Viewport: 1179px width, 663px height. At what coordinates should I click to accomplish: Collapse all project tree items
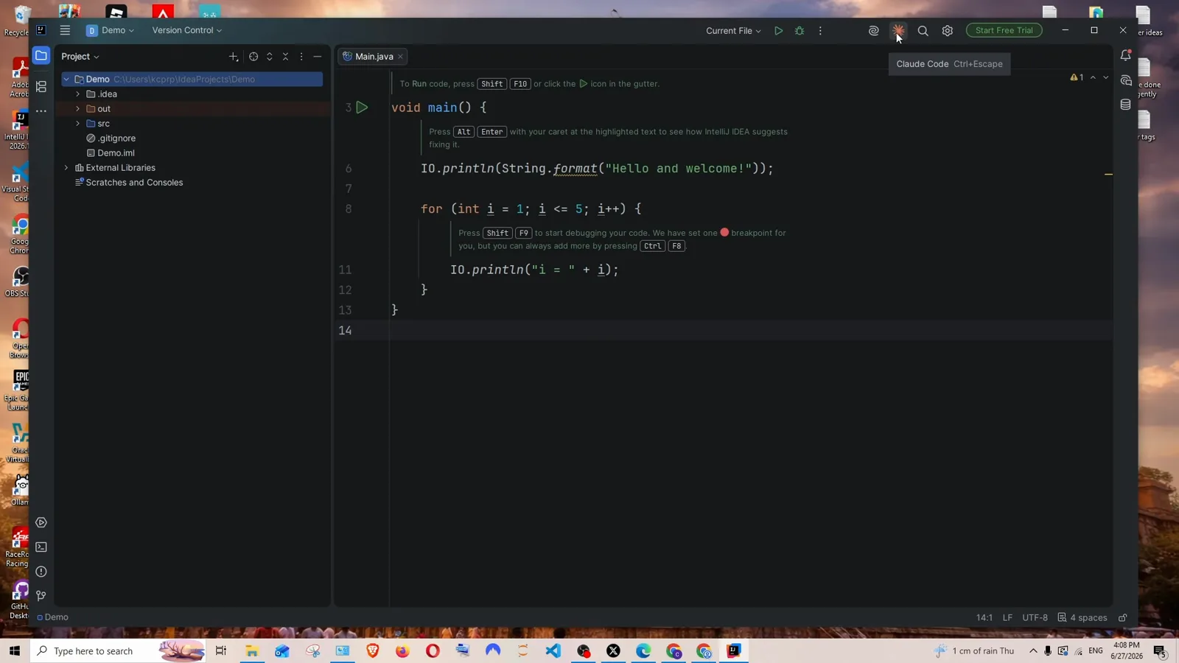pos(286,56)
